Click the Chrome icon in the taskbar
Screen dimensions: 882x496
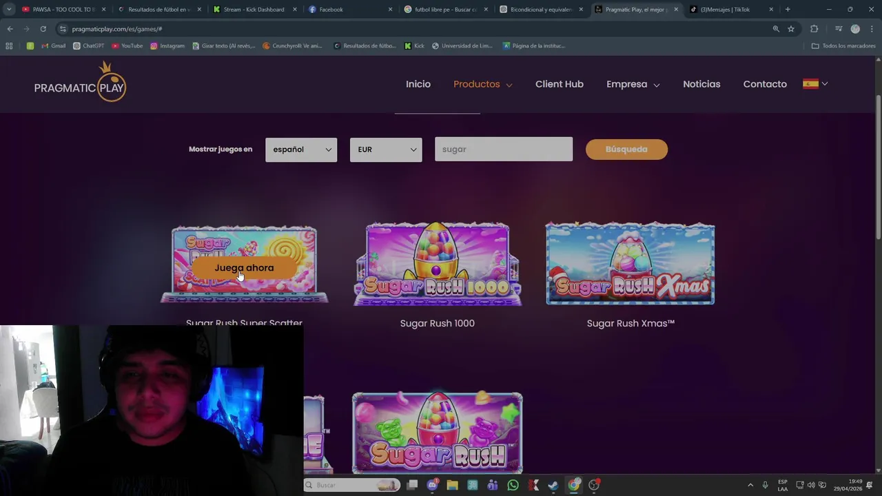click(x=574, y=485)
